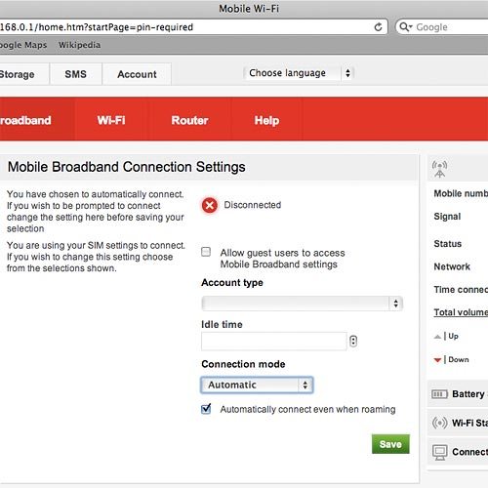Click the Mobile Broadband Connection Settings heading
This screenshot has width=488, height=488.
tap(127, 167)
